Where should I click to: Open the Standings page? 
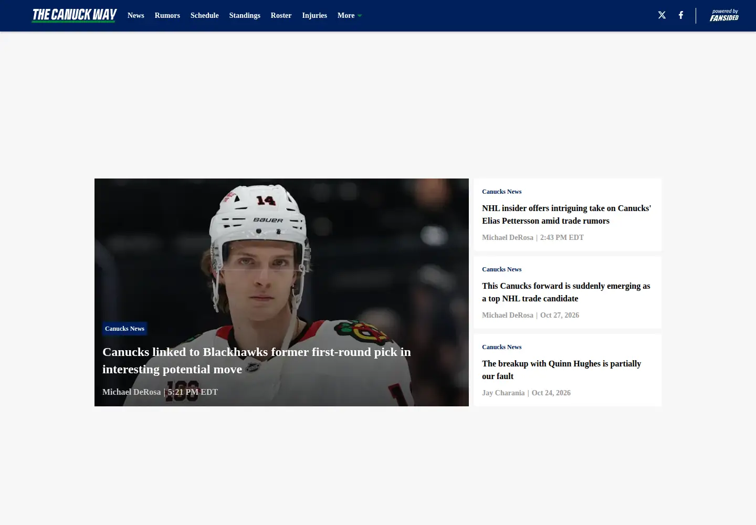pyautogui.click(x=245, y=15)
